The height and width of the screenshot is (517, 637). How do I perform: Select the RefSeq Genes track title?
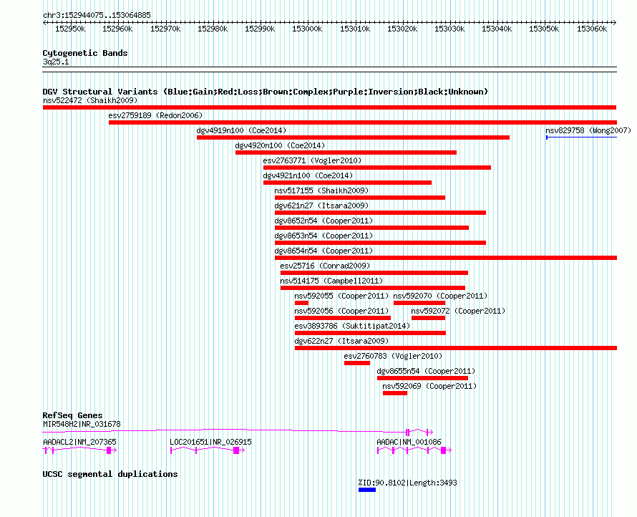tap(73, 415)
